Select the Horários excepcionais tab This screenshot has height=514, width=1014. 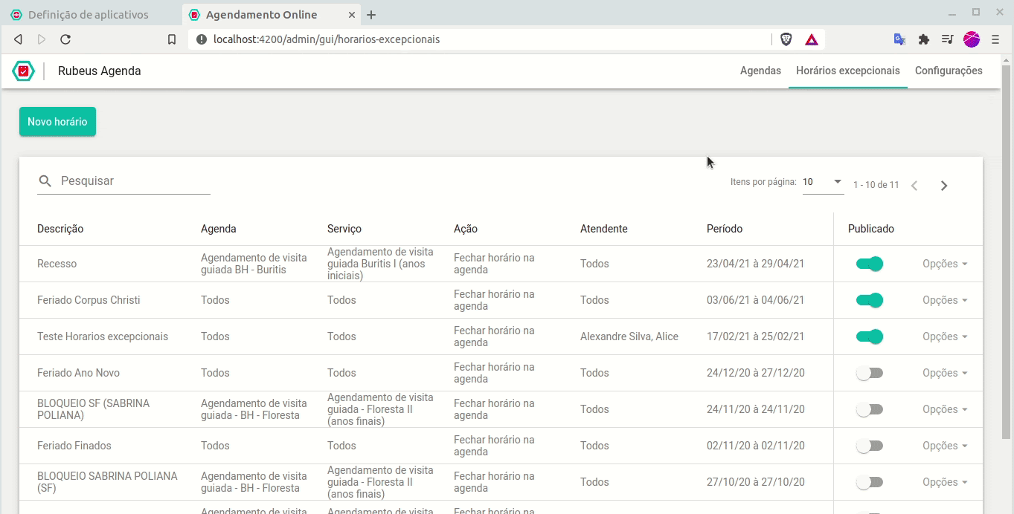pos(848,71)
